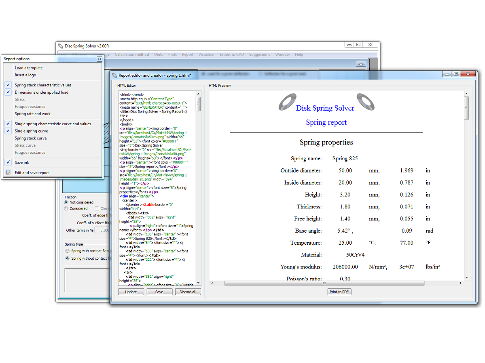The image size is (485, 363).
Task: Toggle the Single spring curve option
Action: click(8, 131)
